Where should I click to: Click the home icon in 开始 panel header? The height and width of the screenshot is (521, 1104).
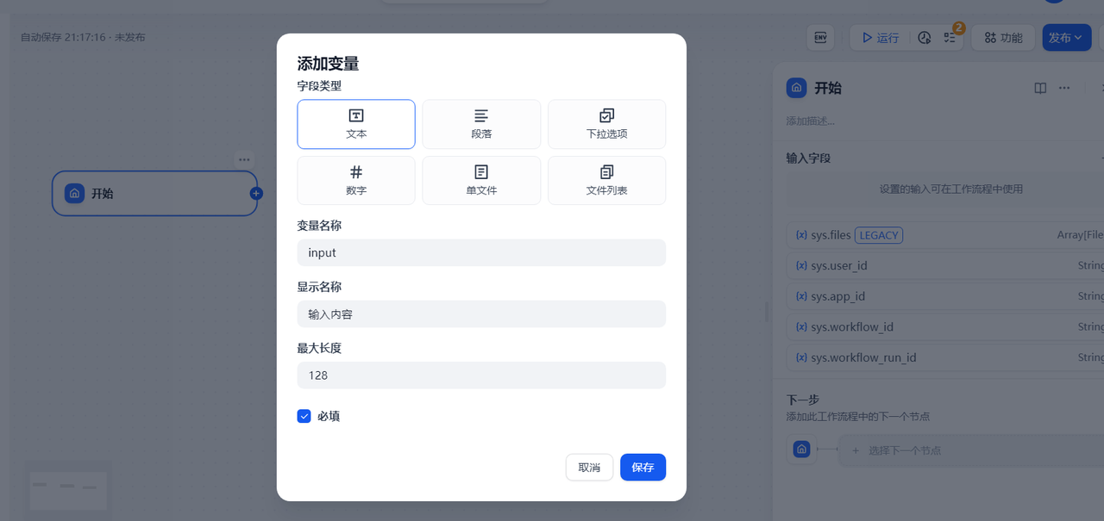coord(796,88)
